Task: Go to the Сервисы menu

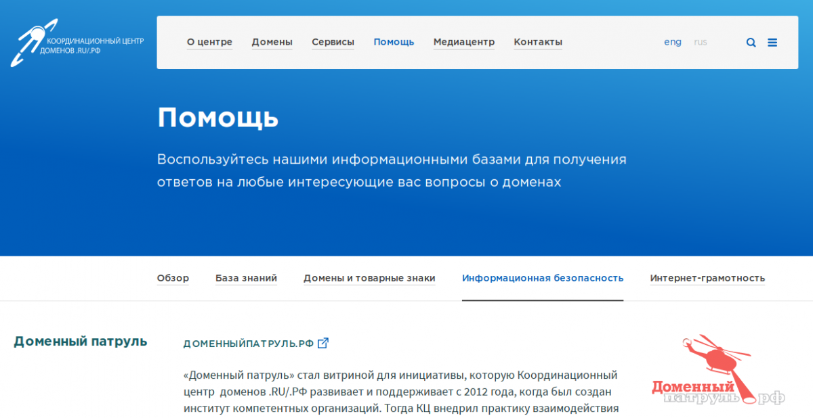Action: (x=333, y=42)
